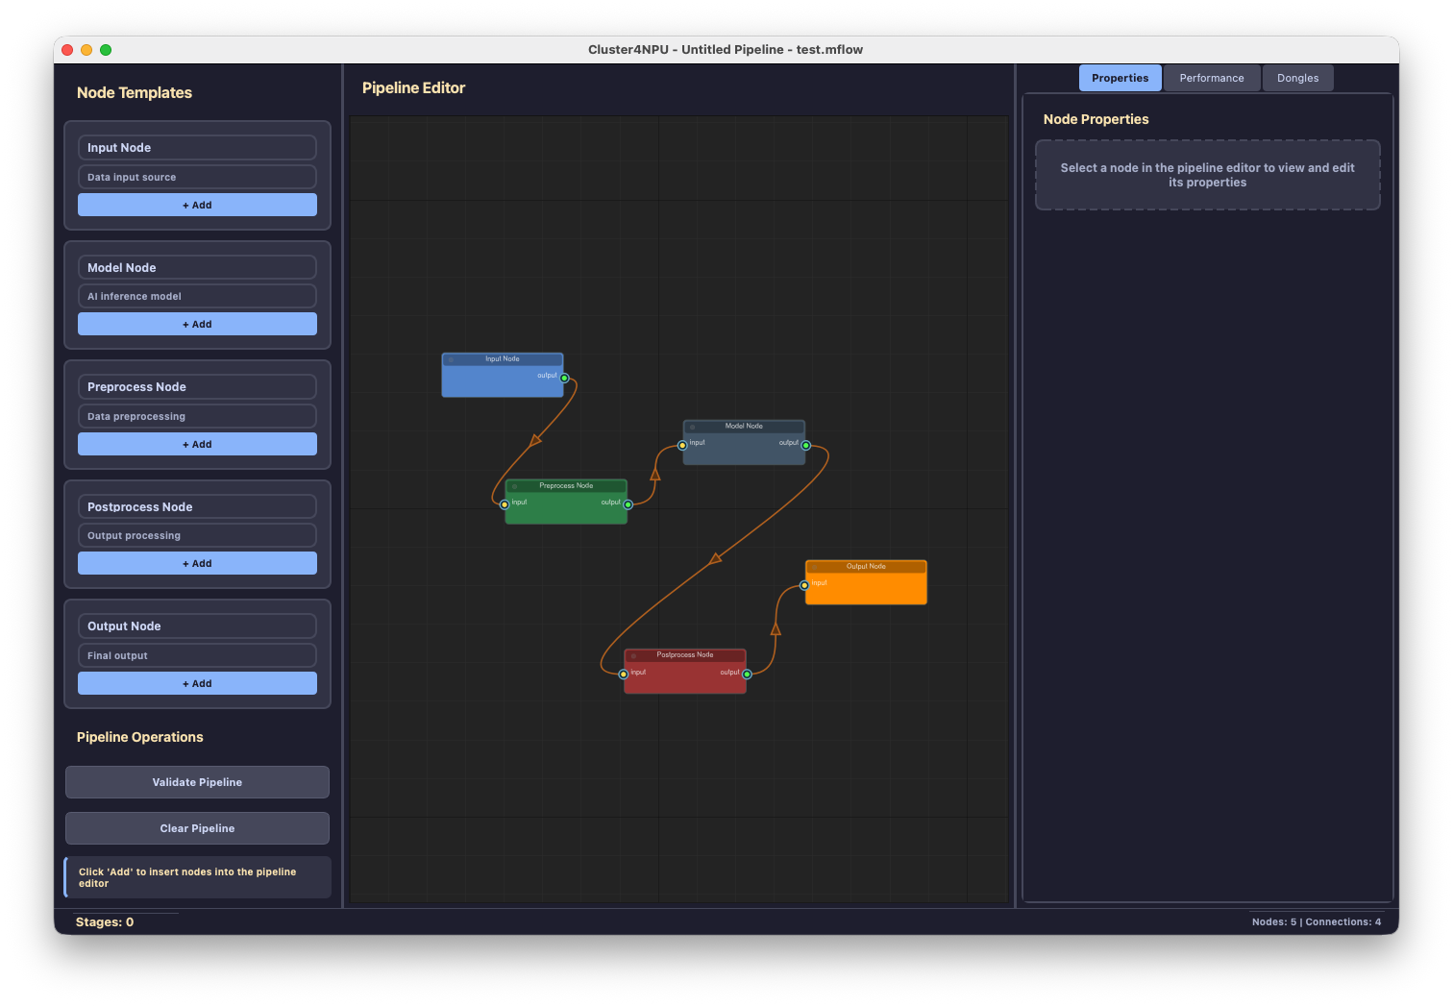Add an Output Node from templates

(197, 683)
